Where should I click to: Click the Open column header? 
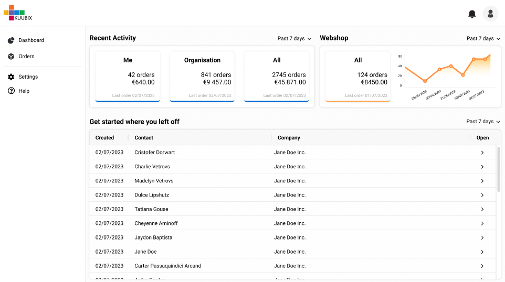482,138
